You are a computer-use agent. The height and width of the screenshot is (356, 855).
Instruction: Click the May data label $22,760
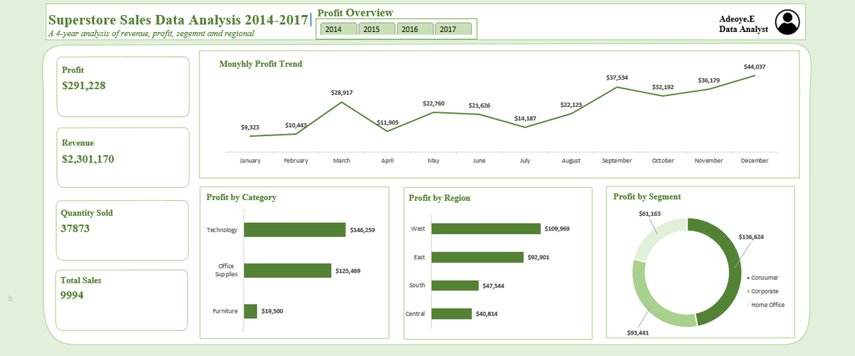pyautogui.click(x=433, y=103)
